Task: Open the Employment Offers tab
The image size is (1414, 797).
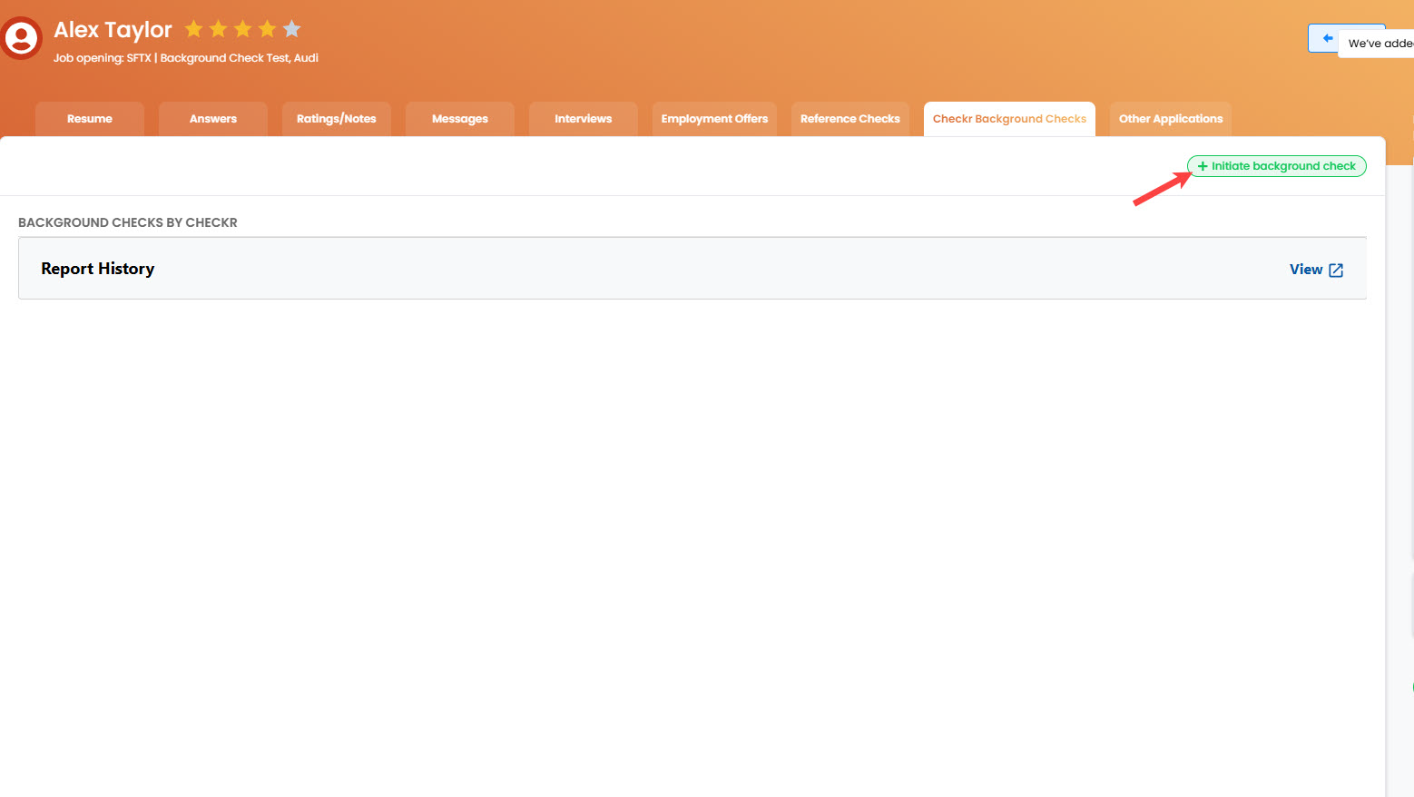Action: pos(714,119)
